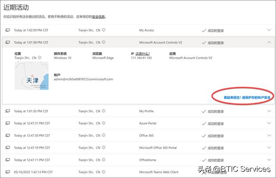Click the 这是什么? IP help link
This screenshot has height=178, width=276.
(143, 53)
